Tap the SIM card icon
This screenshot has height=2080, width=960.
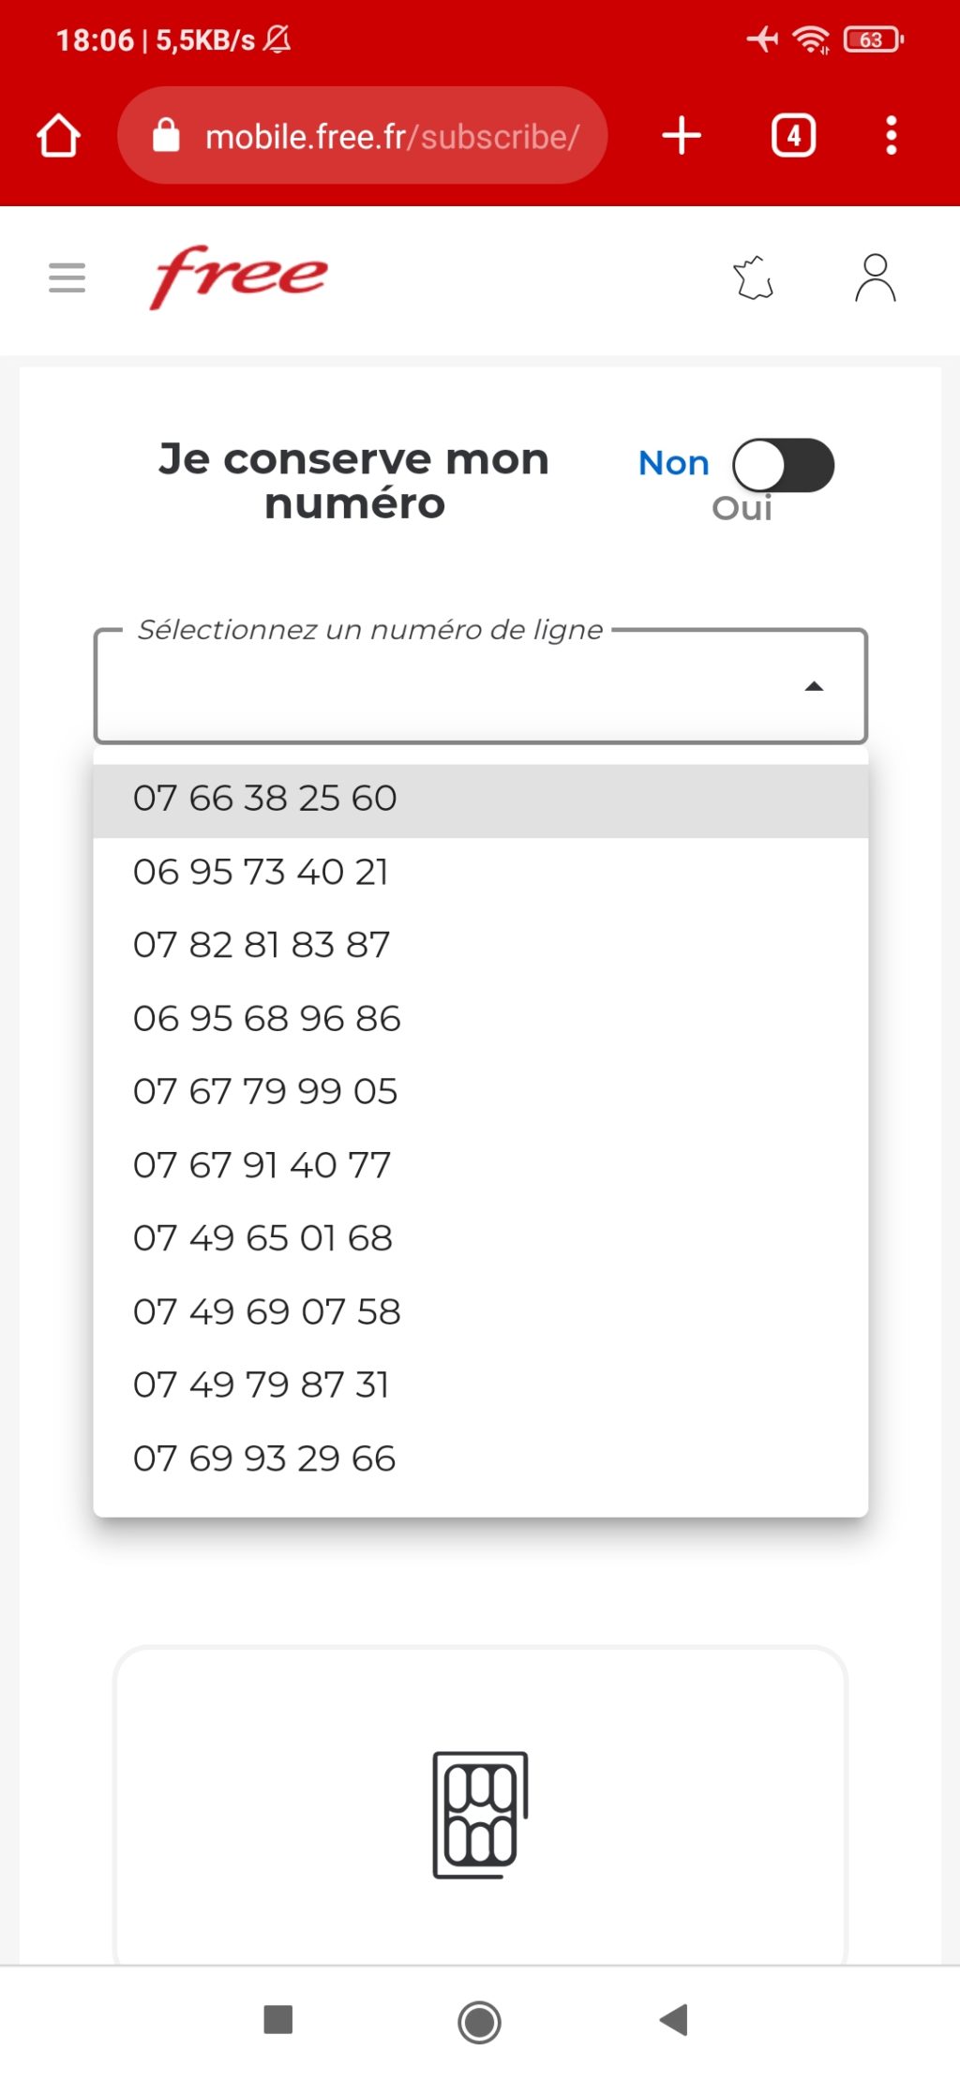point(480,1814)
